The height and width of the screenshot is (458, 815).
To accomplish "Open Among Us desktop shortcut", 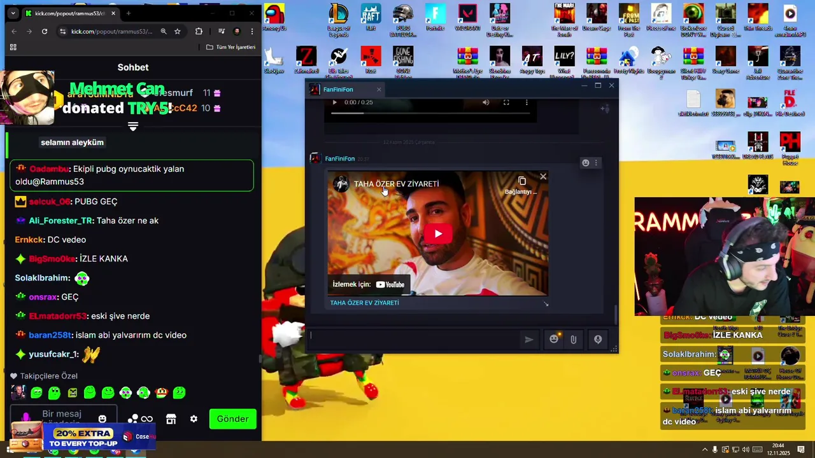I will [x=274, y=18].
